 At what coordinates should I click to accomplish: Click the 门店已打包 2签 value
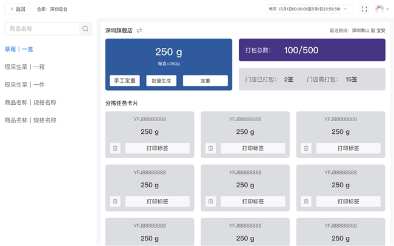point(289,79)
